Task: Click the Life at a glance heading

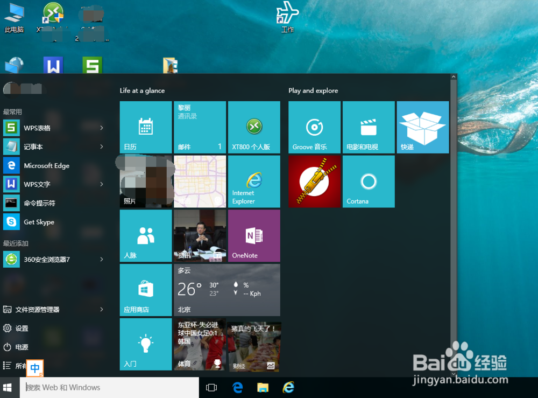Action: click(142, 90)
